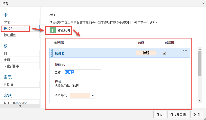The image size is (206, 120).
Task: Close the 设置 dialog with the X
Action: pos(203,3)
